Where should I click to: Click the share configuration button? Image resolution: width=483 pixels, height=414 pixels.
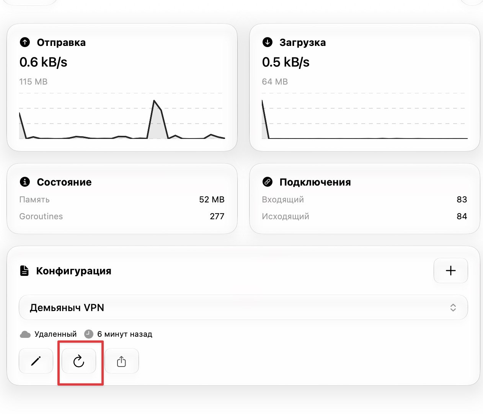pos(122,361)
